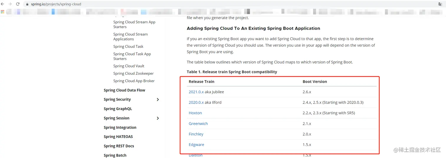Viewport: 446px width, 158px height.
Task: Click the Boot Version column header
Action: click(x=315, y=82)
